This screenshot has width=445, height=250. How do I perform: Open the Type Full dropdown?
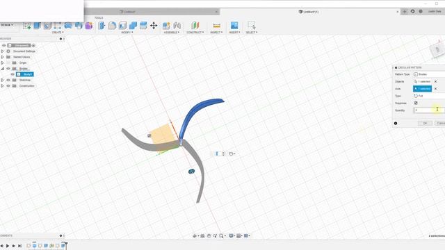[x=429, y=96]
